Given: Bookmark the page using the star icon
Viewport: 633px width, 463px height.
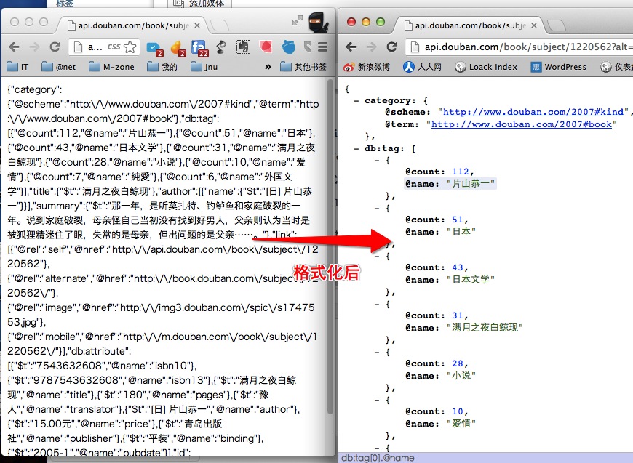Looking at the screenshot, I should click(x=130, y=45).
